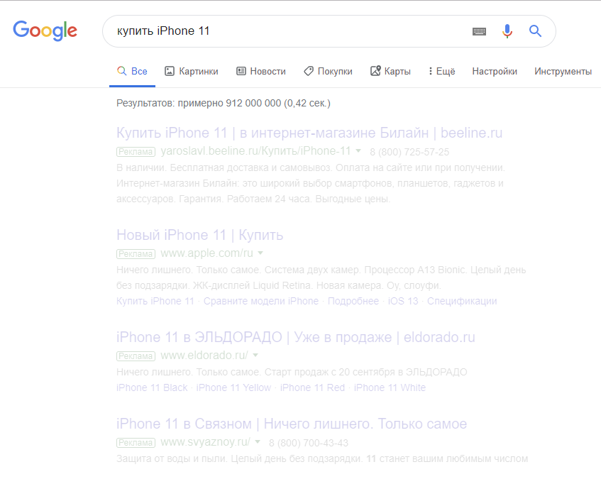Expand the www.eldorado.ru/ dropdown arrow

point(255,356)
